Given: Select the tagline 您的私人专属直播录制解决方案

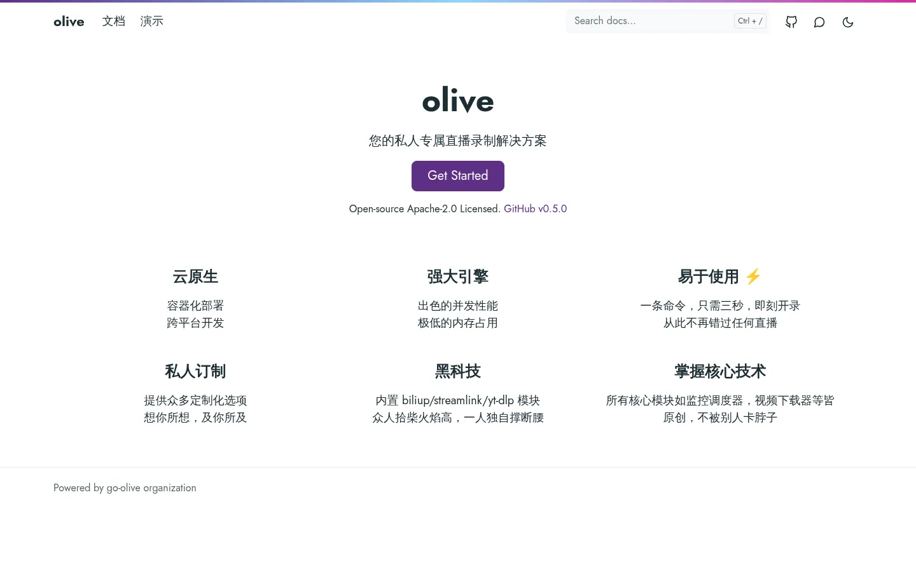Looking at the screenshot, I should (458, 140).
